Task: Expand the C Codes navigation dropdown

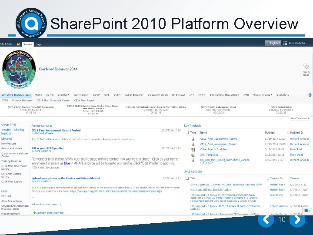Action: pos(63,95)
